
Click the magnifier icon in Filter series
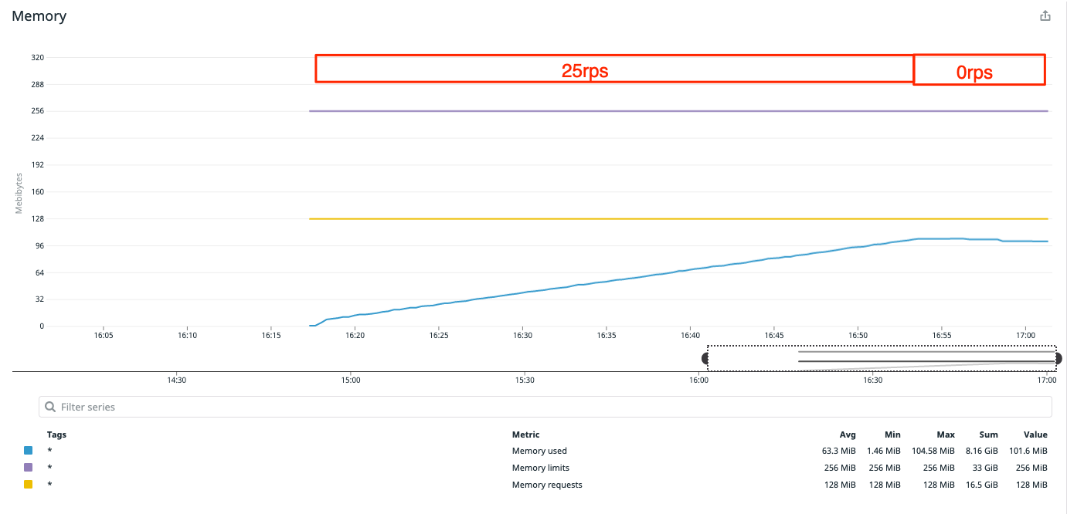pyautogui.click(x=51, y=406)
